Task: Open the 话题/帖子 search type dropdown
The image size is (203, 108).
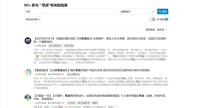Action: tap(137, 11)
